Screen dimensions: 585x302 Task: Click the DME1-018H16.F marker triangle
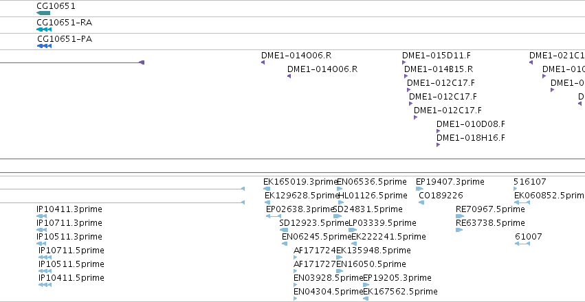[438, 145]
